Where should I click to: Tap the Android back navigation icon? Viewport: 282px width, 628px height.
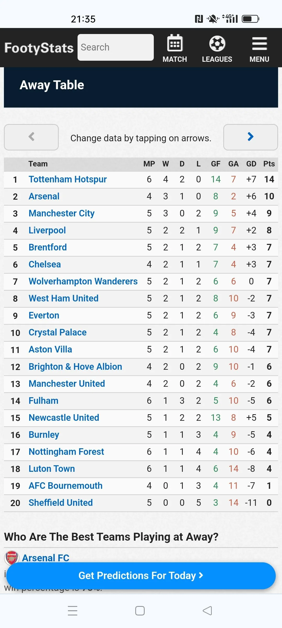pos(207,611)
